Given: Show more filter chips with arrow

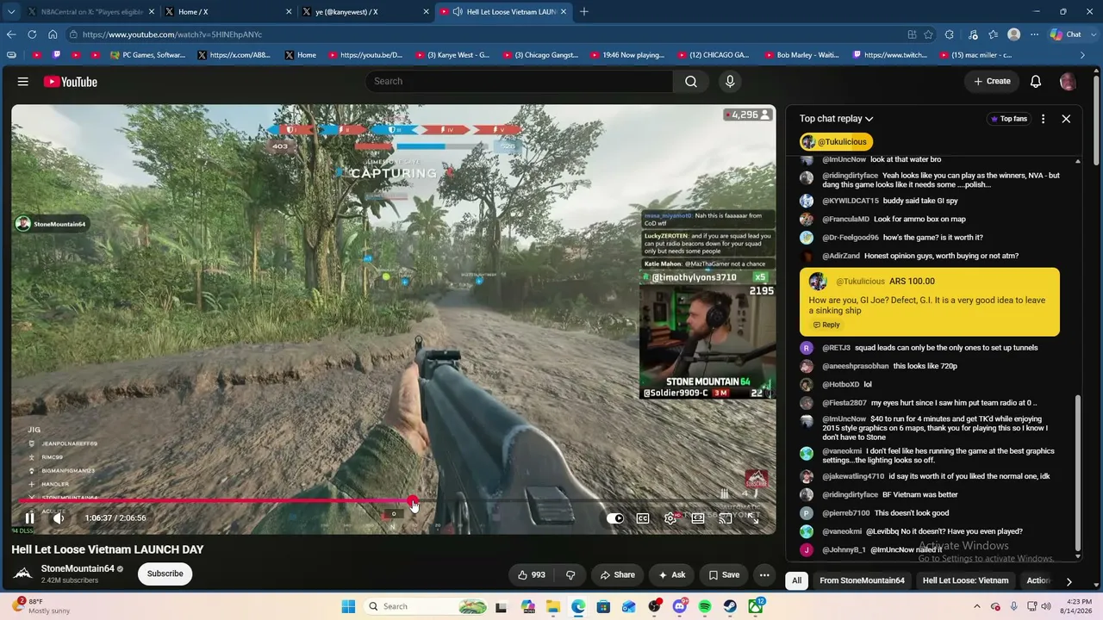Looking at the screenshot, I should (1069, 581).
